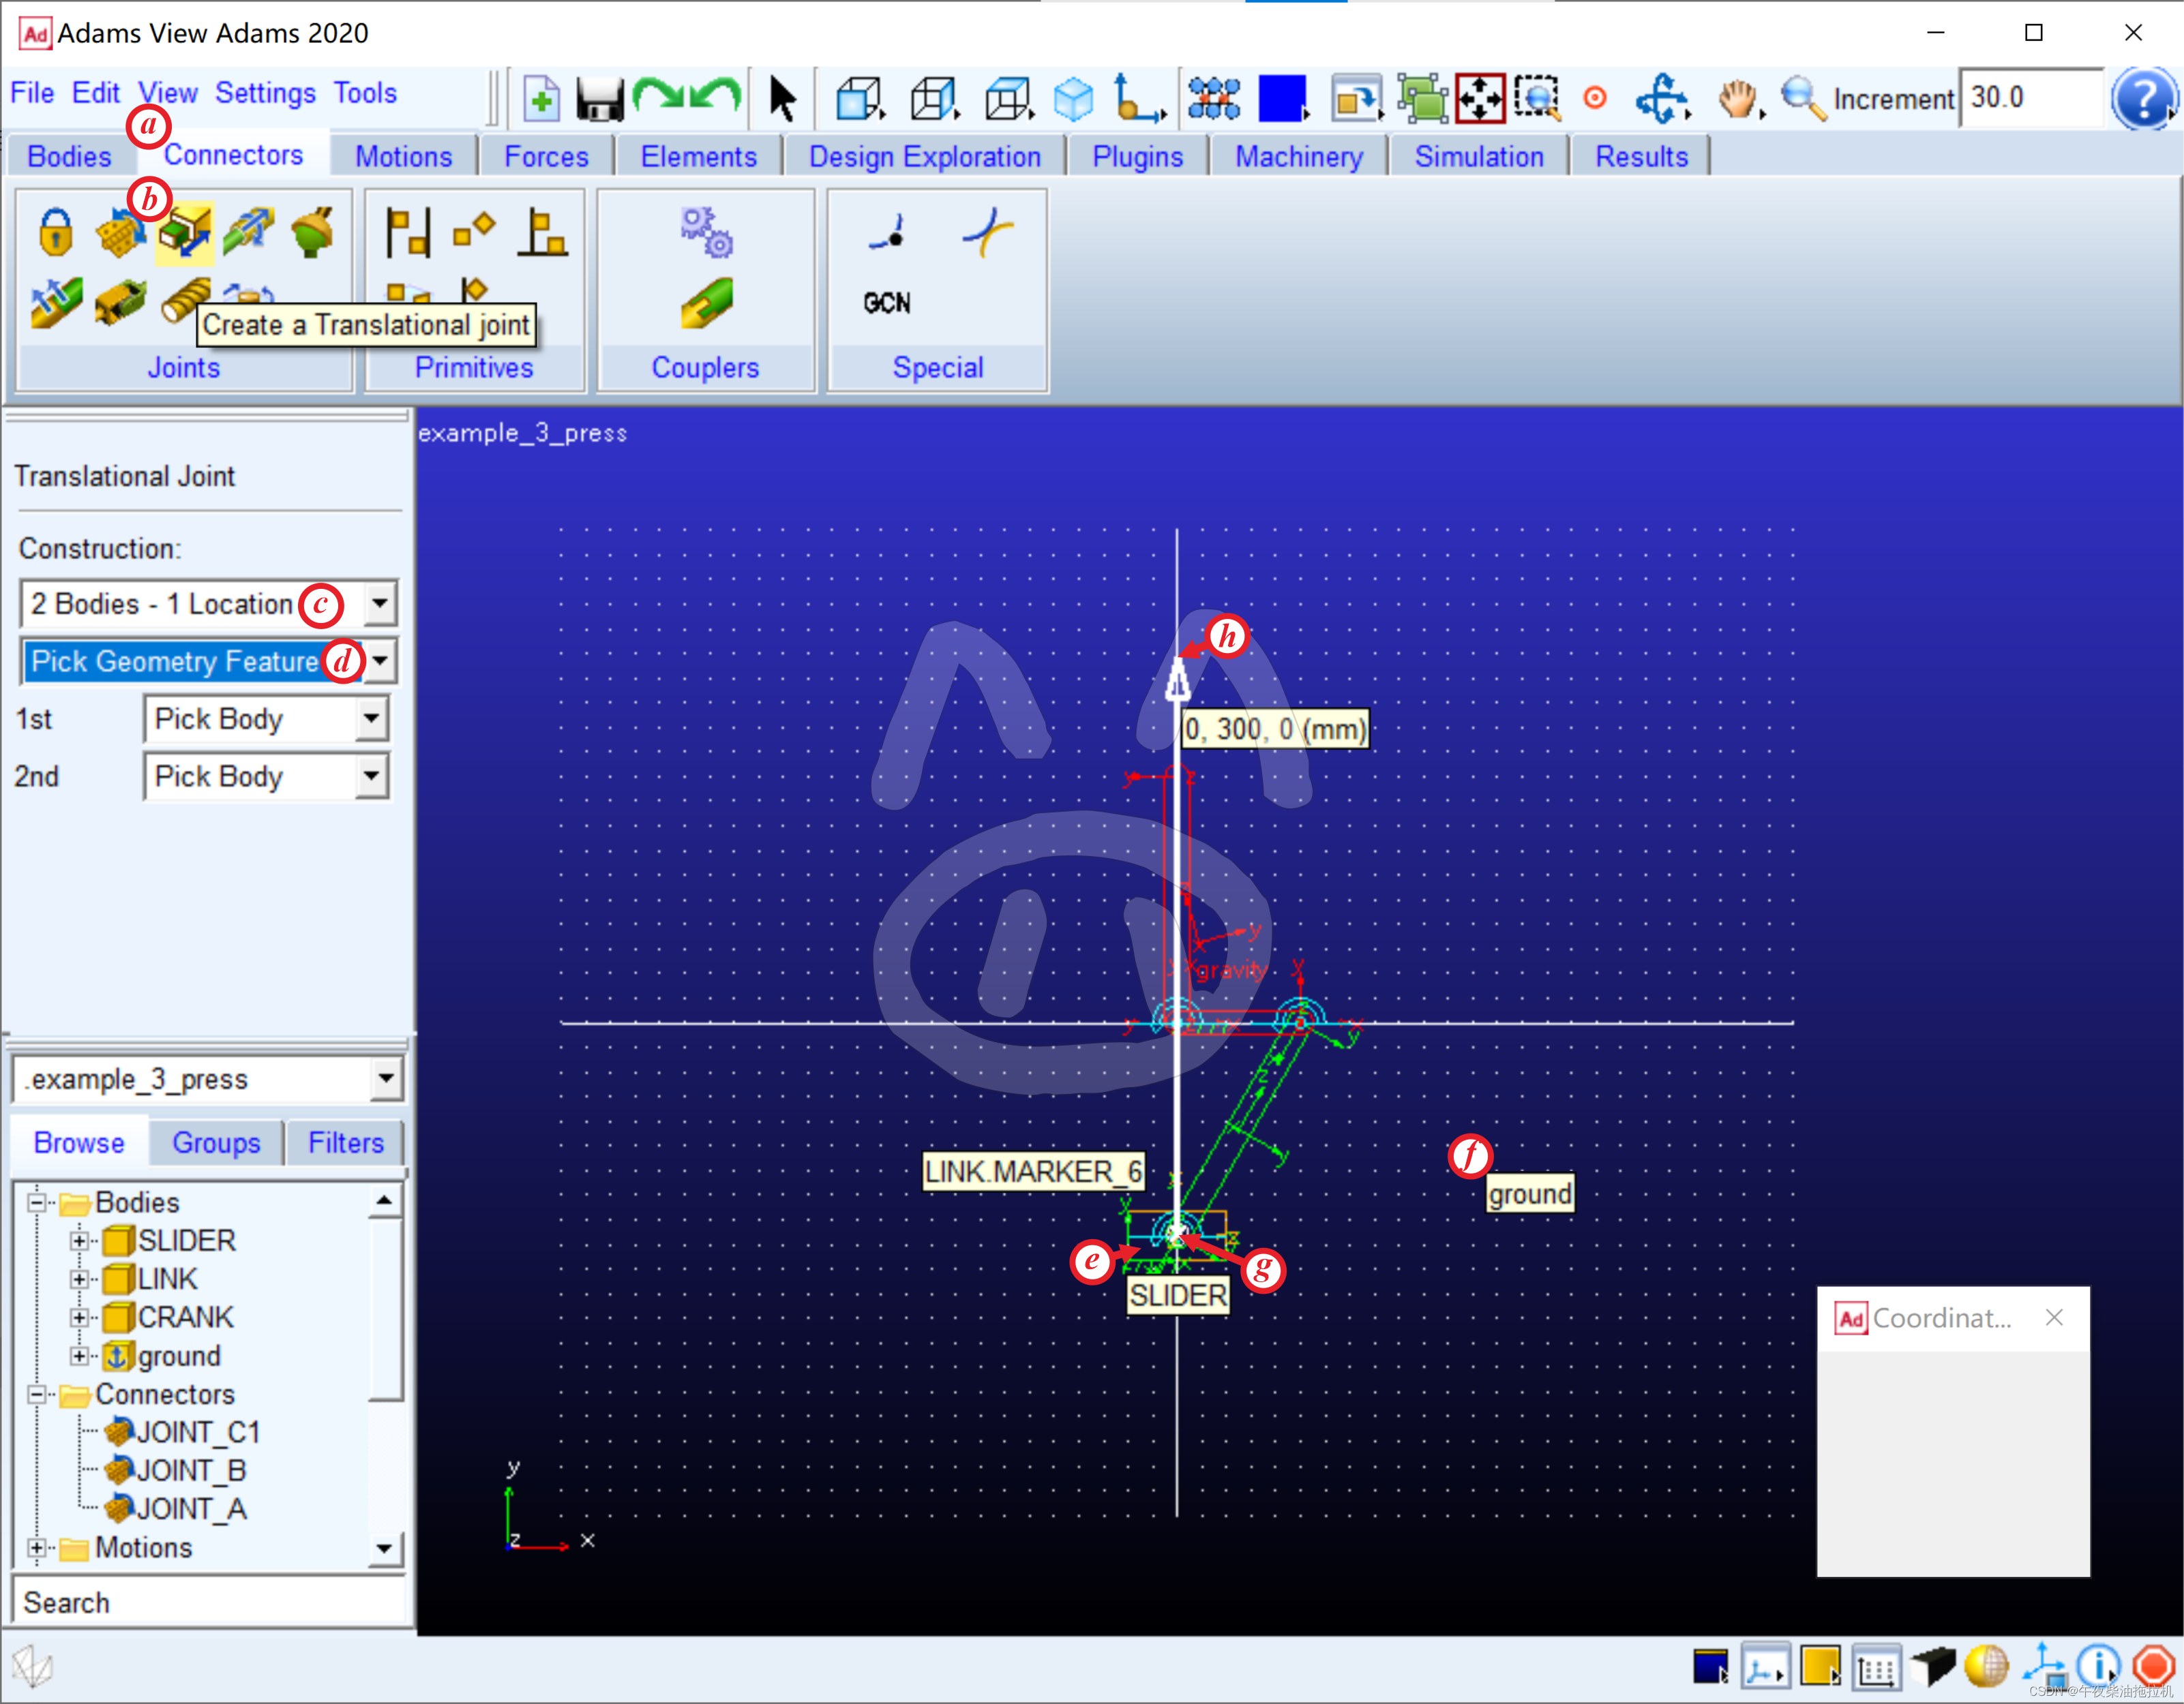The width and height of the screenshot is (2184, 1704).
Task: Click the red Stop icon in status bar
Action: click(2153, 1667)
